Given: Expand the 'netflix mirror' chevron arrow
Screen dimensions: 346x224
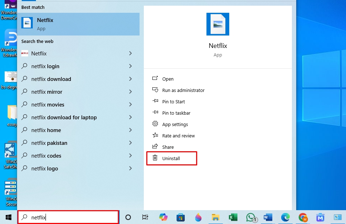Looking at the screenshot, I should [130, 92].
